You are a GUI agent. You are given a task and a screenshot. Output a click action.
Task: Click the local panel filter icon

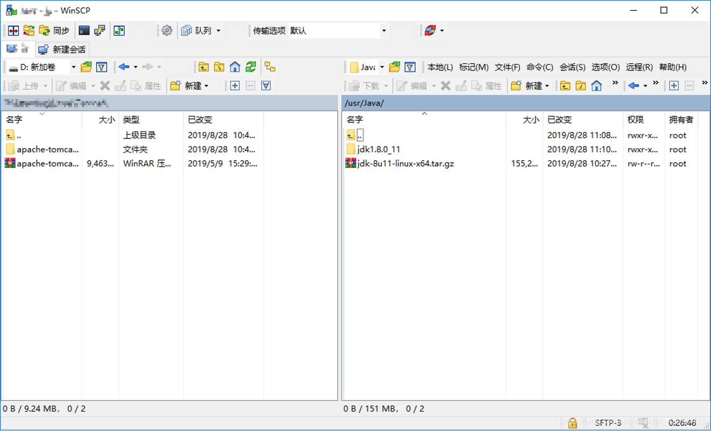pyautogui.click(x=101, y=67)
